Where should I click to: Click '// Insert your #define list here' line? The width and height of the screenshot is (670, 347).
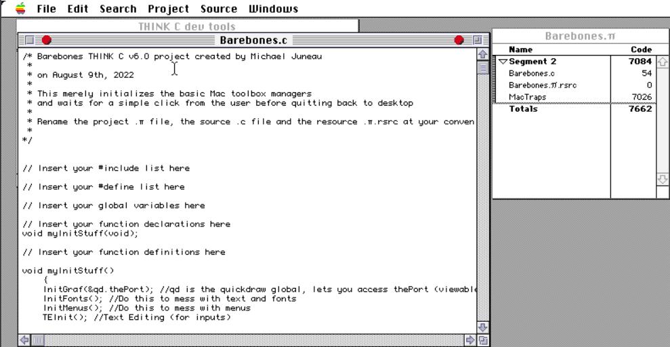pyautogui.click(x=104, y=187)
